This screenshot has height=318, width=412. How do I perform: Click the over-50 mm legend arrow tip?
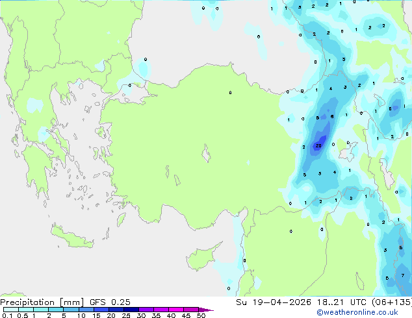click(206, 310)
